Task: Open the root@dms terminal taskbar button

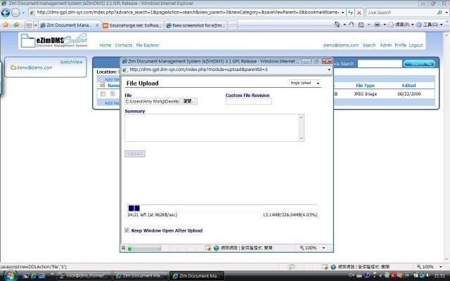Action: (84, 276)
